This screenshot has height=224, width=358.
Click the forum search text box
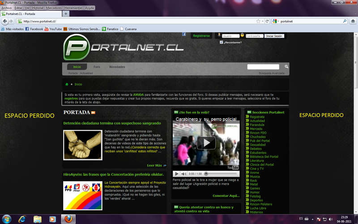pyautogui.click(x=263, y=67)
